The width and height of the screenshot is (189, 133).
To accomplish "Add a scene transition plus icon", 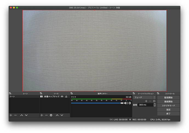I will [146, 101].
